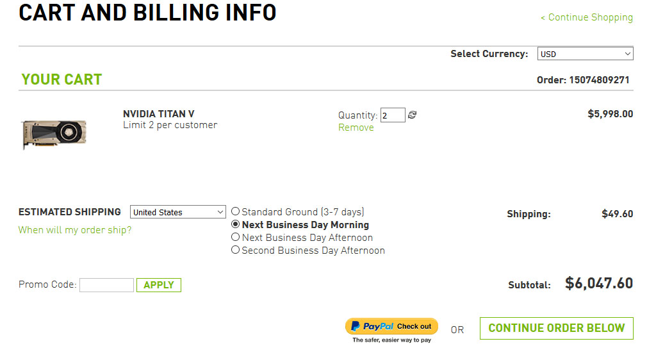Choose Next Business Day Afternoon shipping
Image resolution: width=656 pixels, height=346 pixels.
(x=236, y=238)
